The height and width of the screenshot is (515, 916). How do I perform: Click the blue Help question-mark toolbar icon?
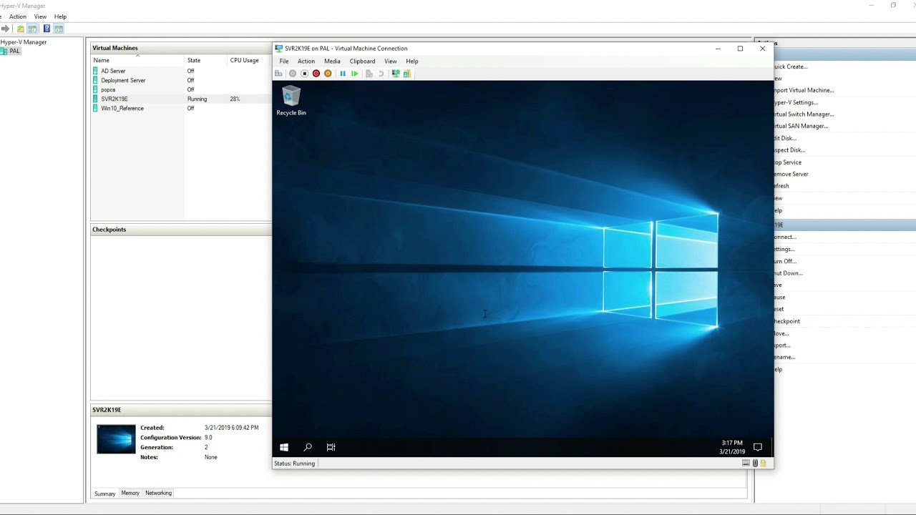click(47, 29)
